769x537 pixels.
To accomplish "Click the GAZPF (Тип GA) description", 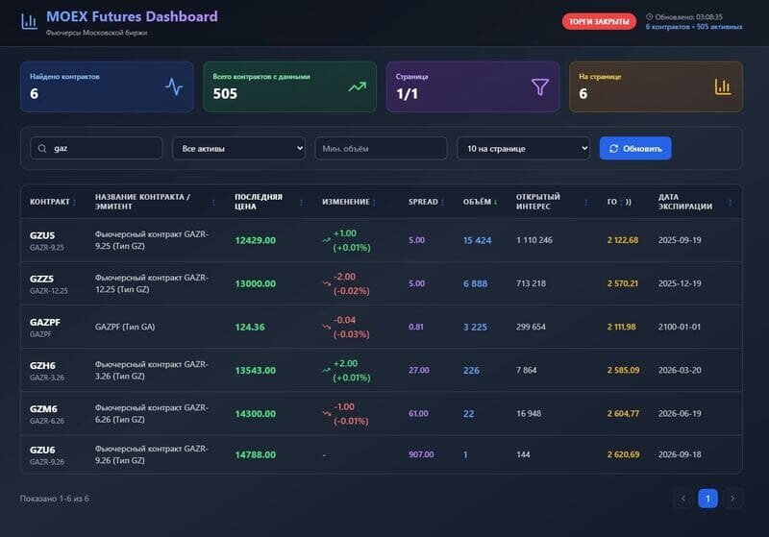I will (125, 327).
